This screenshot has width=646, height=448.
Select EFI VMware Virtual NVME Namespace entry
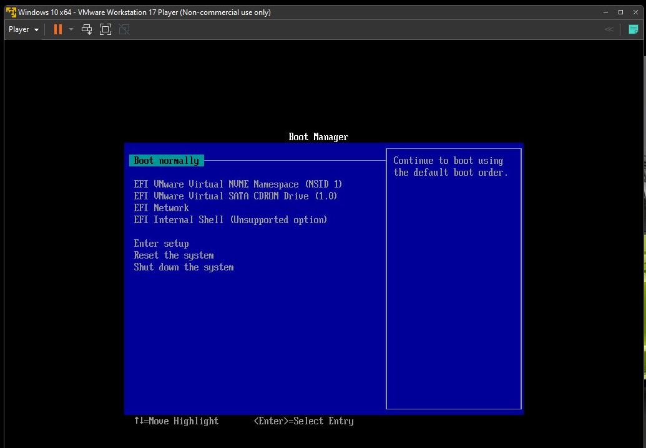[x=238, y=184]
